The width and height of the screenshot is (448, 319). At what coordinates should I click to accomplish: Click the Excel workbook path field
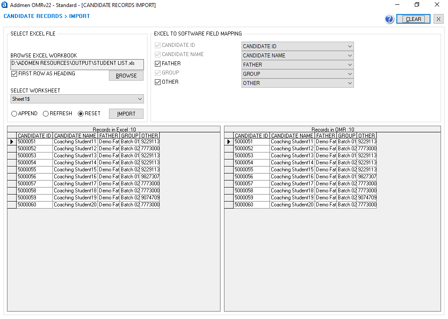77,64
